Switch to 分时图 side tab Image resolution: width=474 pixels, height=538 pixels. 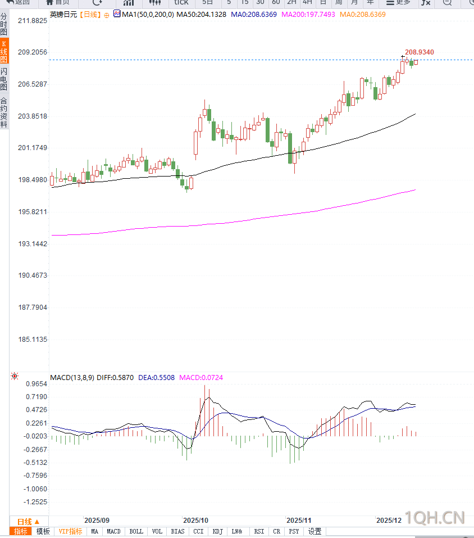(4, 25)
